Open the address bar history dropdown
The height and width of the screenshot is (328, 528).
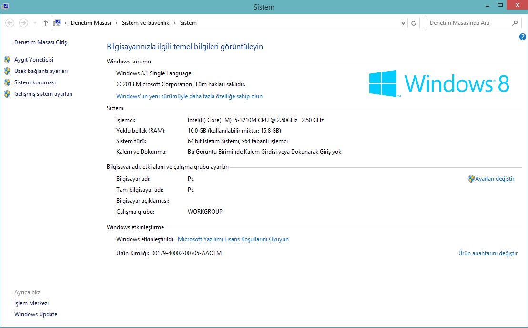click(x=403, y=23)
